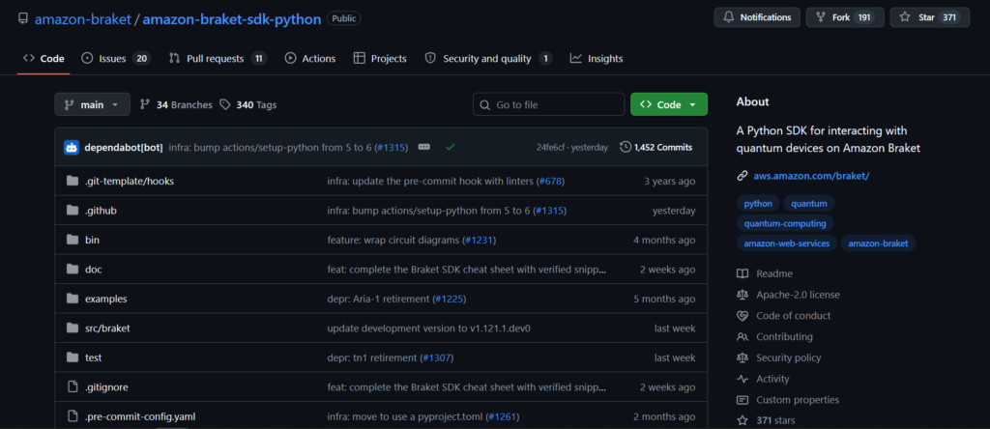Open the Security policy link
Viewport: 990px width, 429px height.
click(778, 357)
